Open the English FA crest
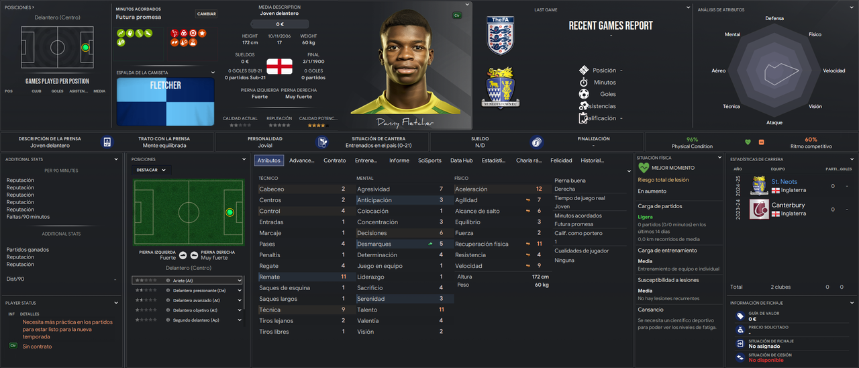This screenshot has width=859, height=368. 500,35
